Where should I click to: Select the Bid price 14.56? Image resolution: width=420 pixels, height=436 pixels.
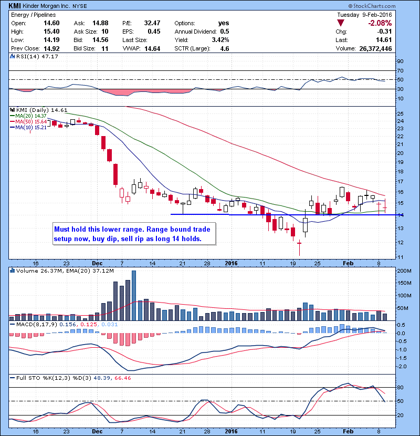(x=100, y=40)
